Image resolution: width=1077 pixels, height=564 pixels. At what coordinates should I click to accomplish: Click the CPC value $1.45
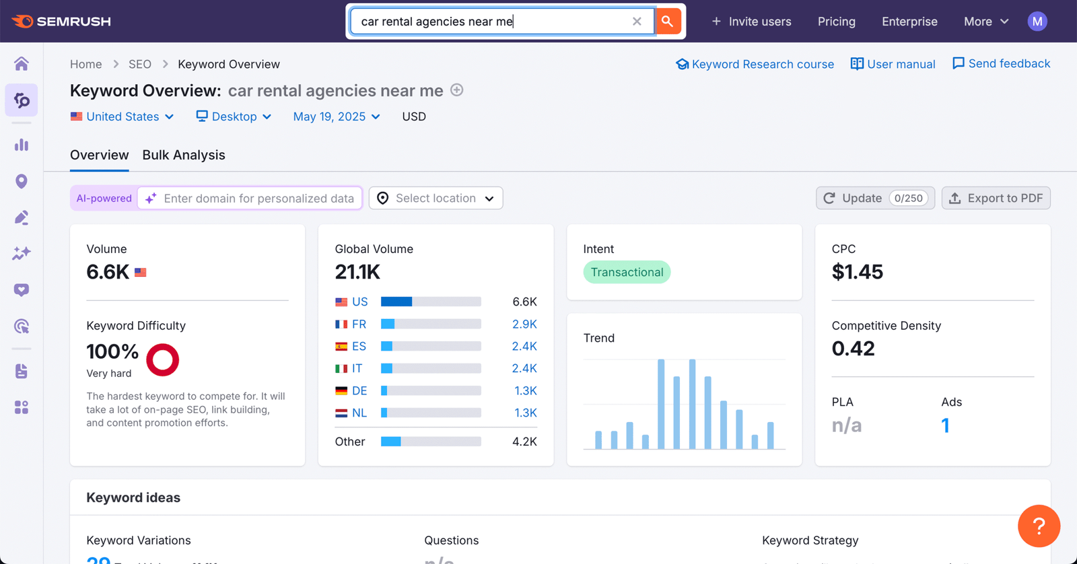[x=857, y=272]
